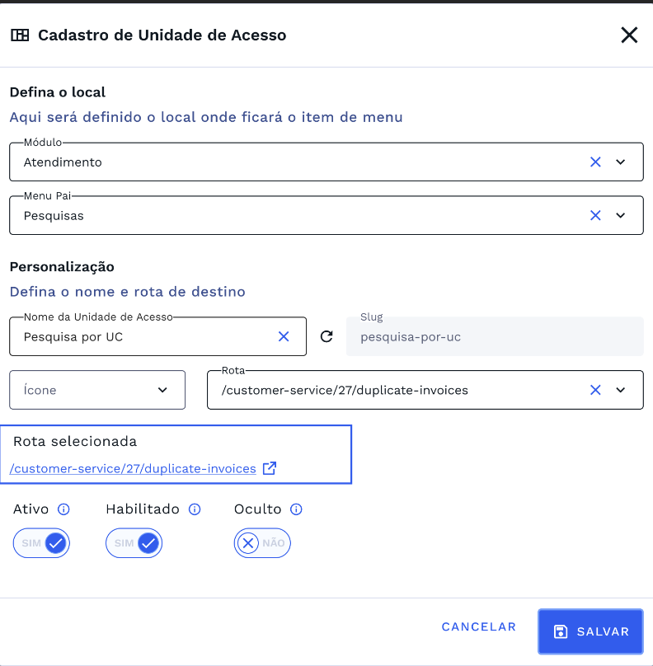The image size is (653, 666).
Task: Open the Rota dropdown
Action: click(x=621, y=389)
